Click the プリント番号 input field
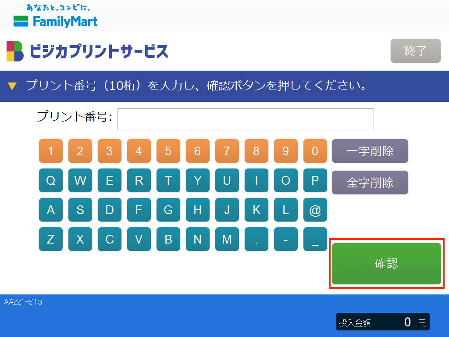449x337 pixels. (x=246, y=119)
